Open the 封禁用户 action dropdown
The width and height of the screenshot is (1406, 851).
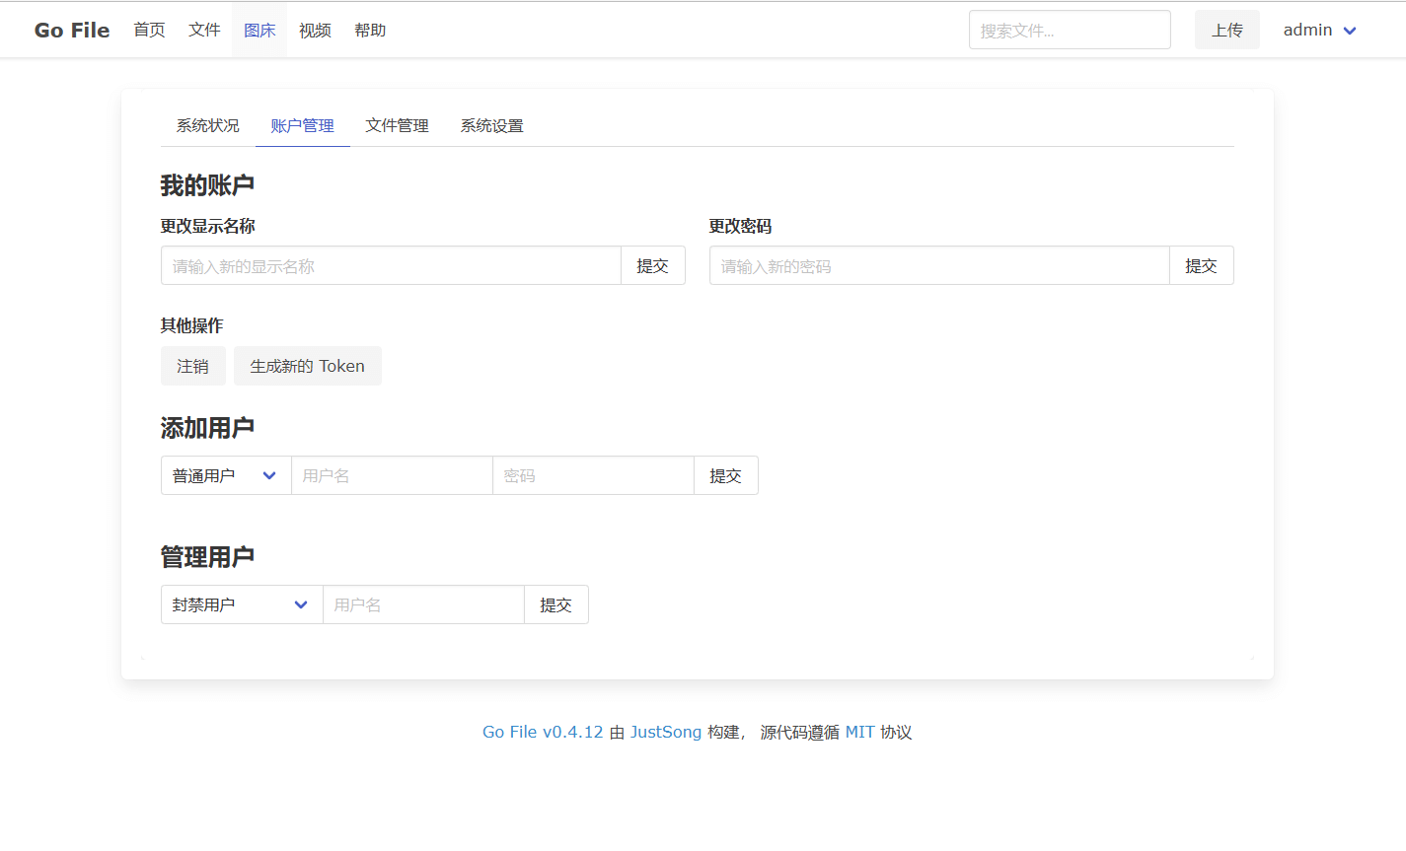pos(241,604)
